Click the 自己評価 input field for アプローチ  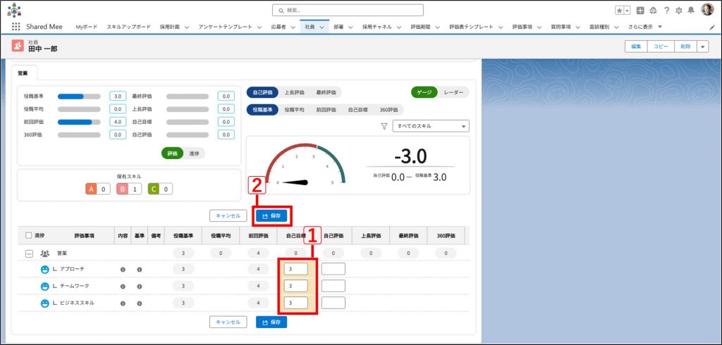pos(333,269)
